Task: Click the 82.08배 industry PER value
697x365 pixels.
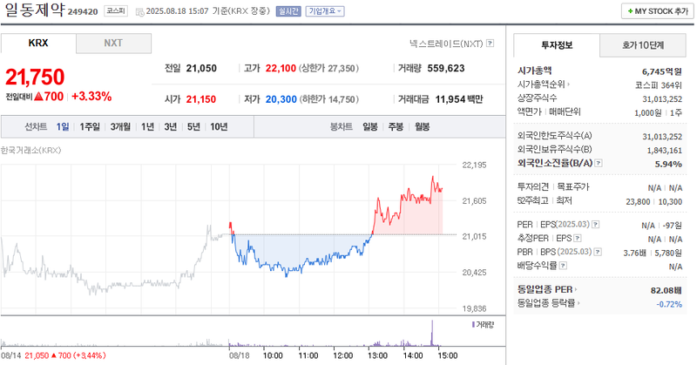Action: (x=666, y=290)
